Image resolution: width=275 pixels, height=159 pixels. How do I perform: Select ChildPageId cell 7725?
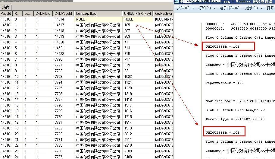[x=63, y=88]
